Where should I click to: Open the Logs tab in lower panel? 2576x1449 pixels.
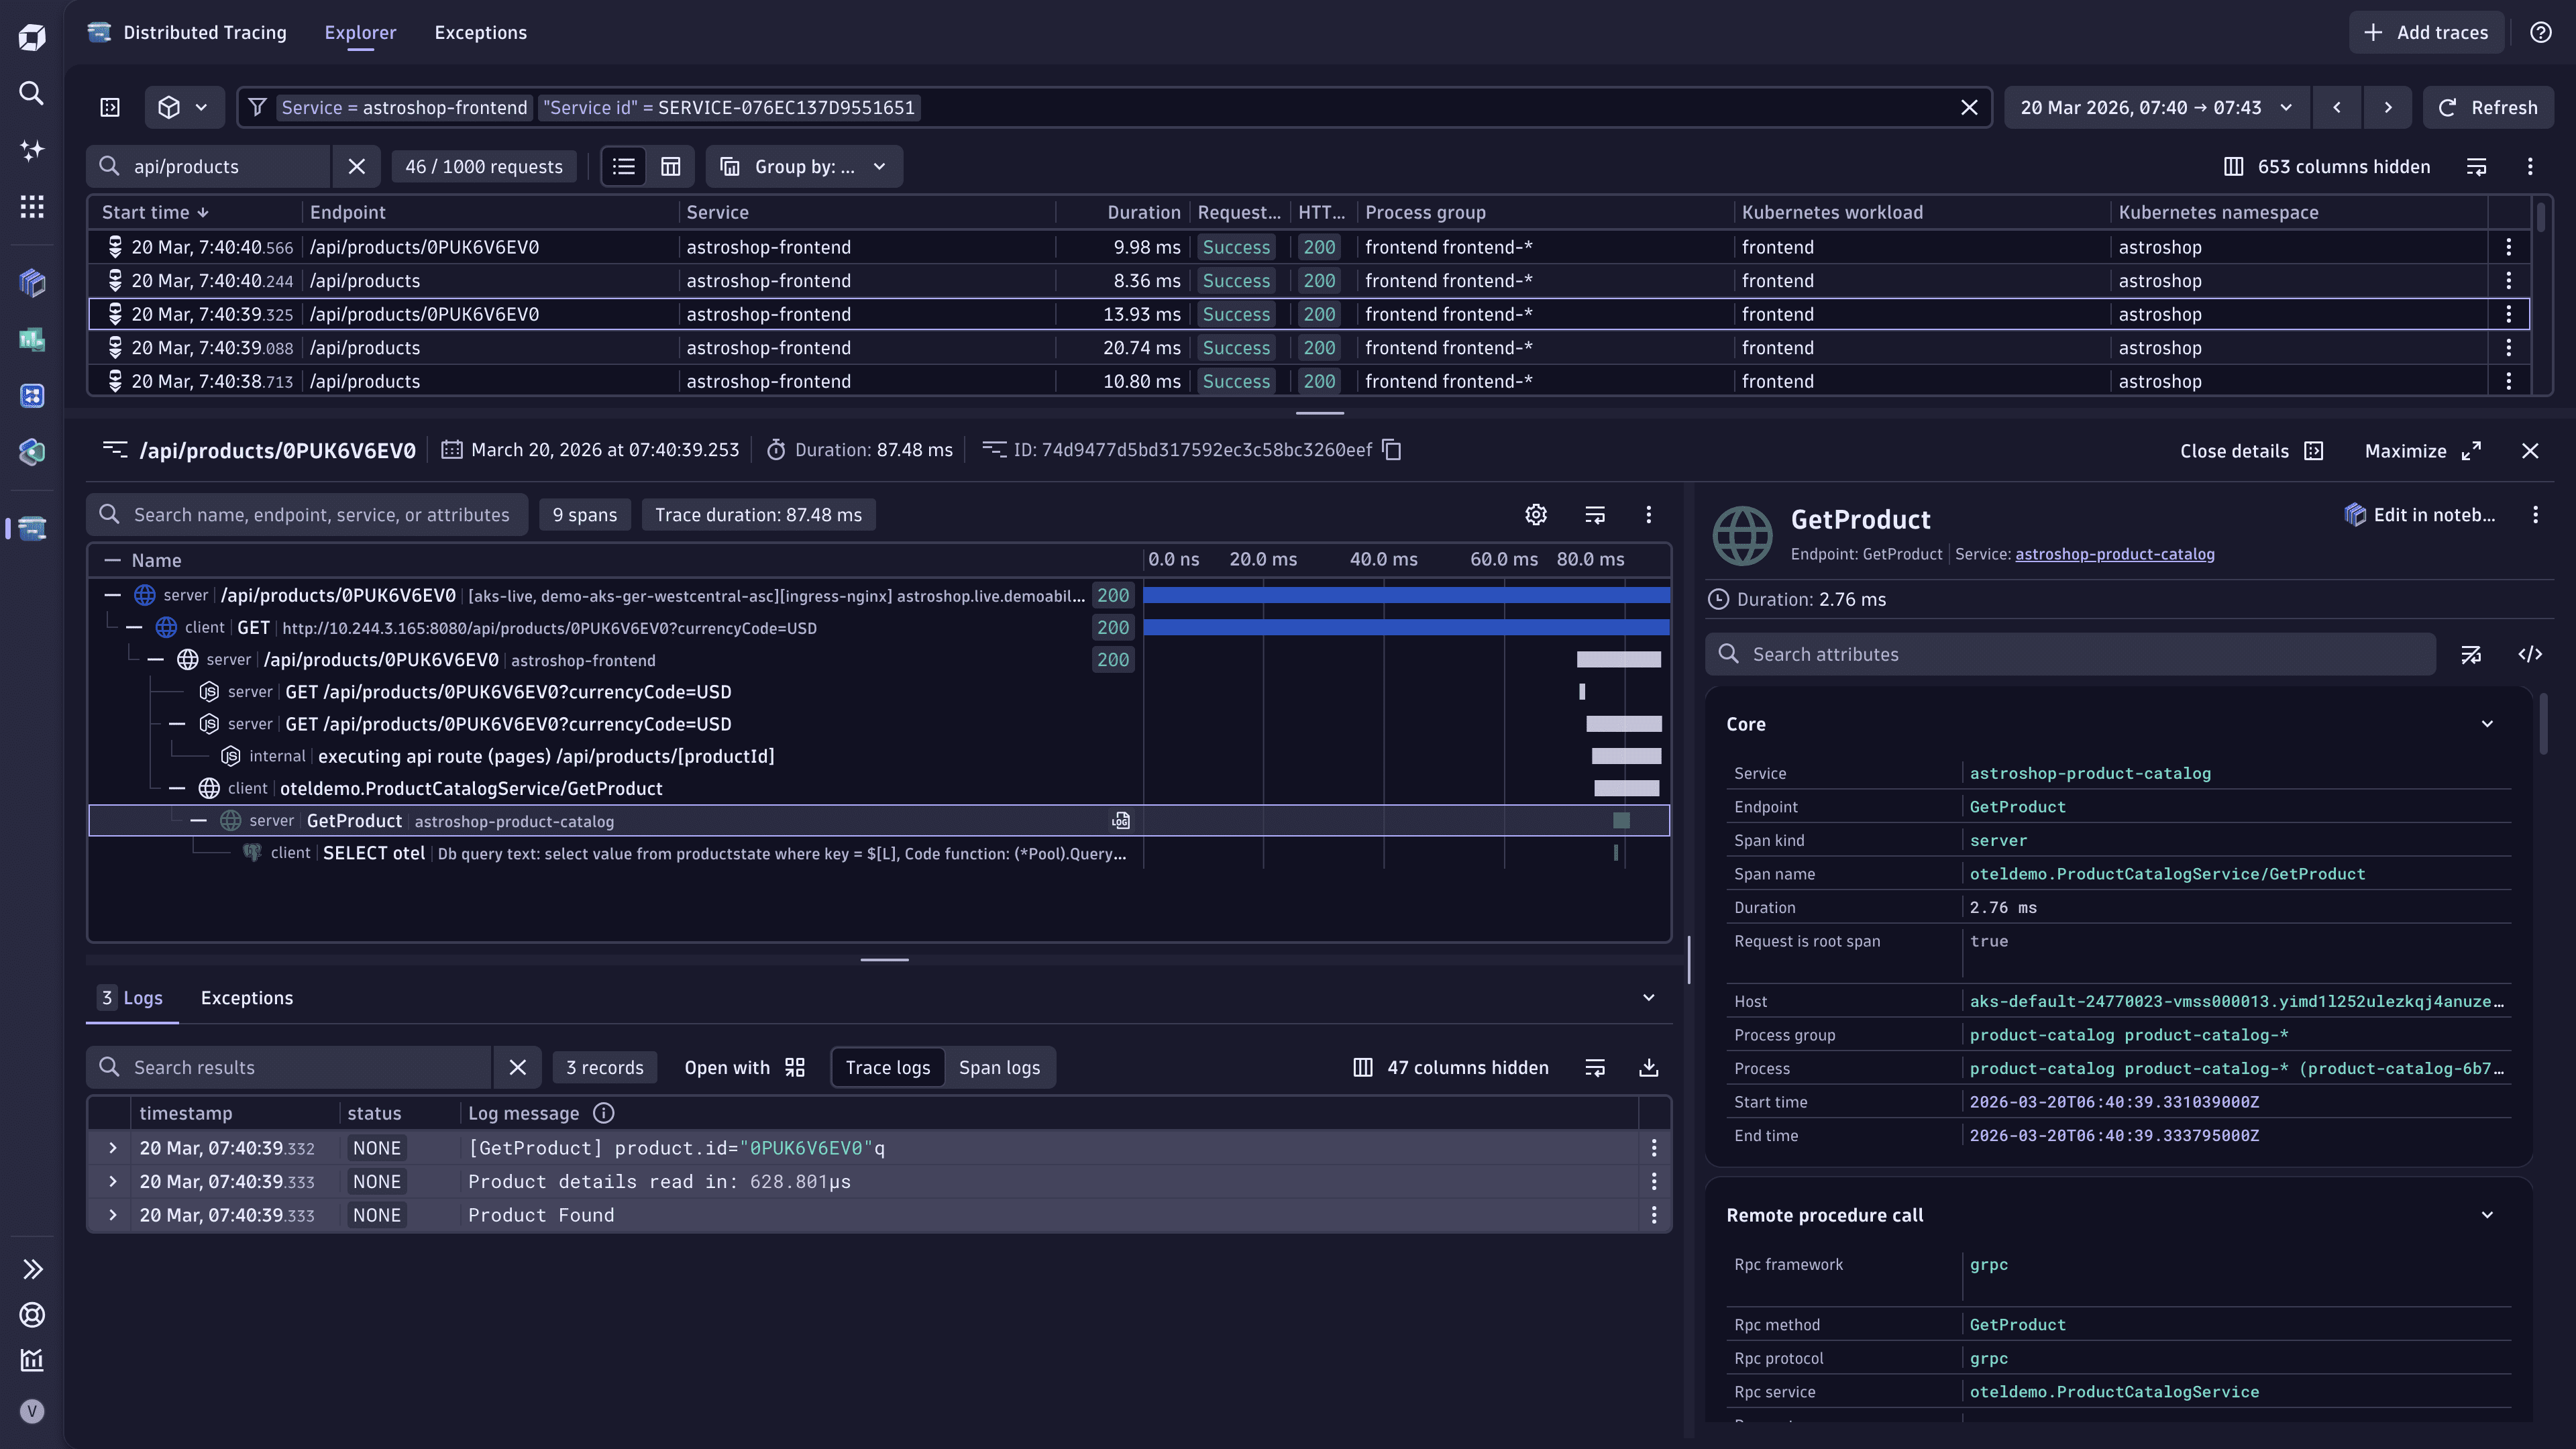132,998
